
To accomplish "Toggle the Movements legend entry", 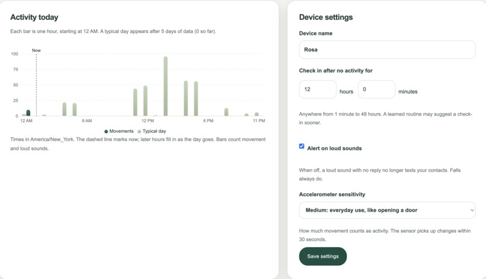I will [119, 131].
